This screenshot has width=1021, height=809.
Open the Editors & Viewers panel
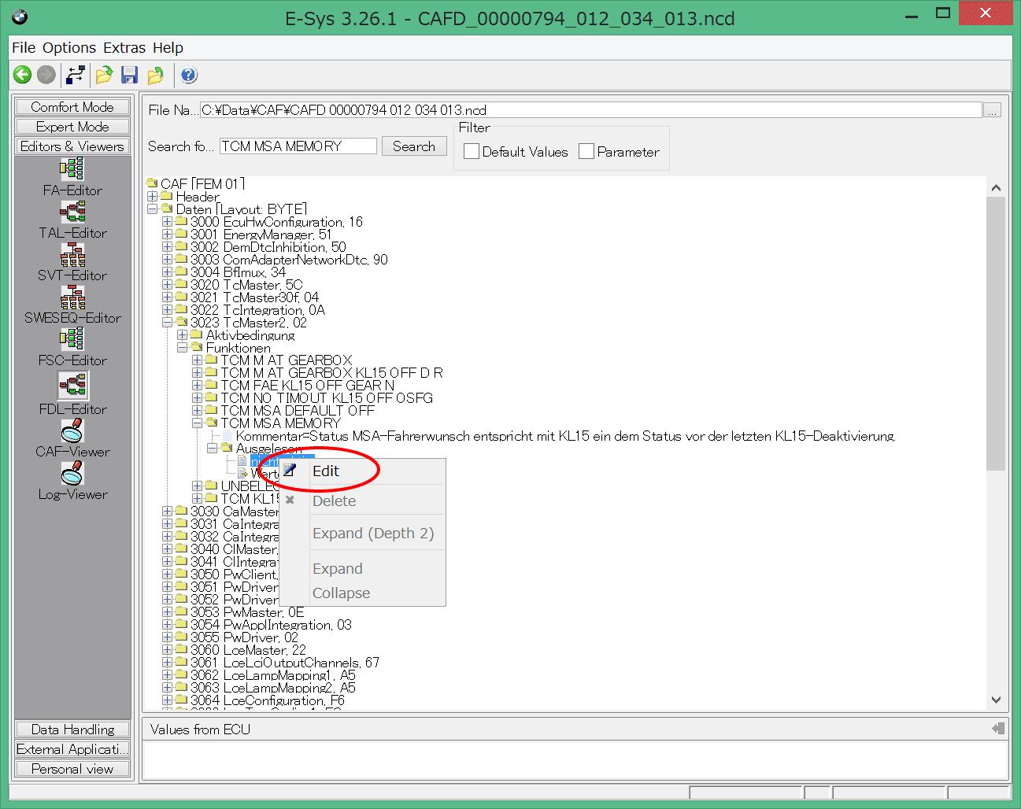point(72,146)
